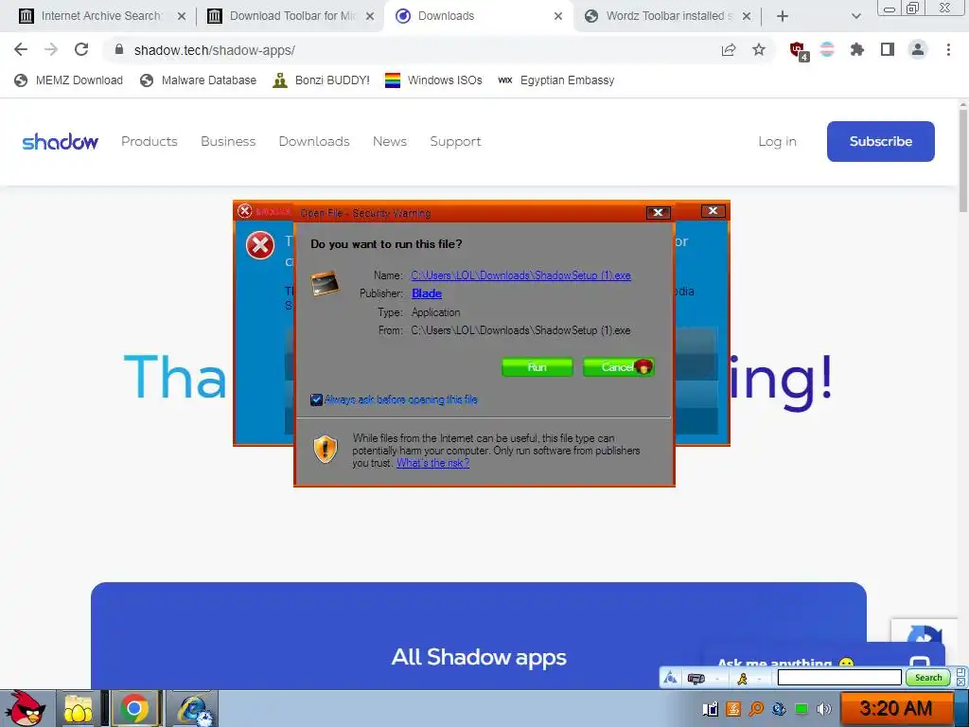Open the MEMZ Download bookmark

(x=68, y=80)
